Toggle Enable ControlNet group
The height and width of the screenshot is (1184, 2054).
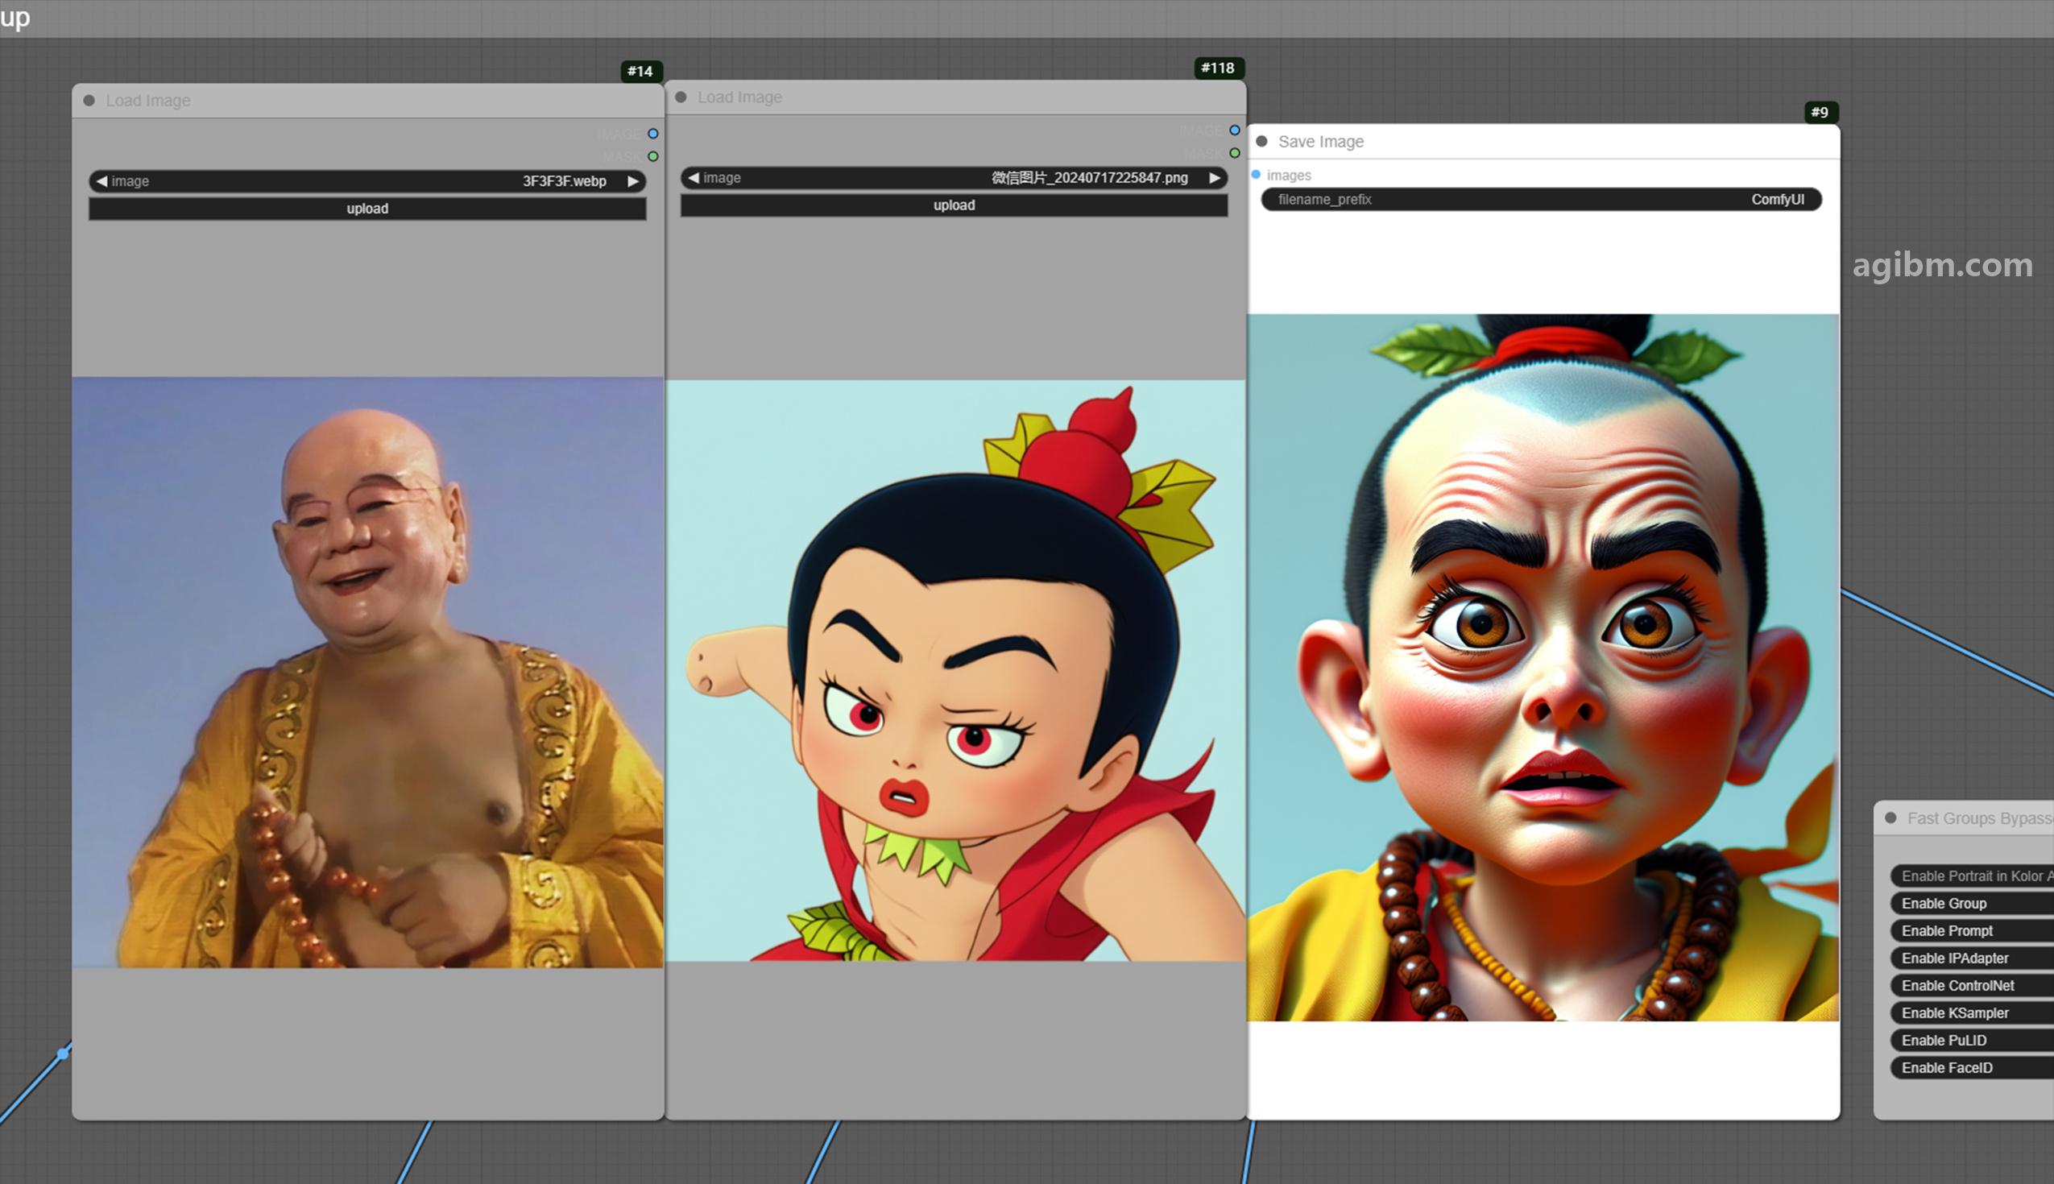point(1972,986)
